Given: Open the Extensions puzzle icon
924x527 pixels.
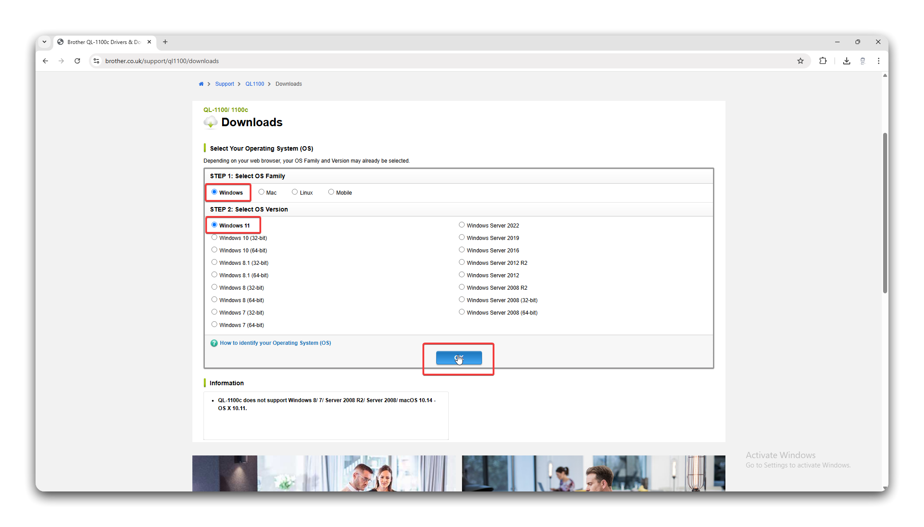Looking at the screenshot, I should (823, 61).
